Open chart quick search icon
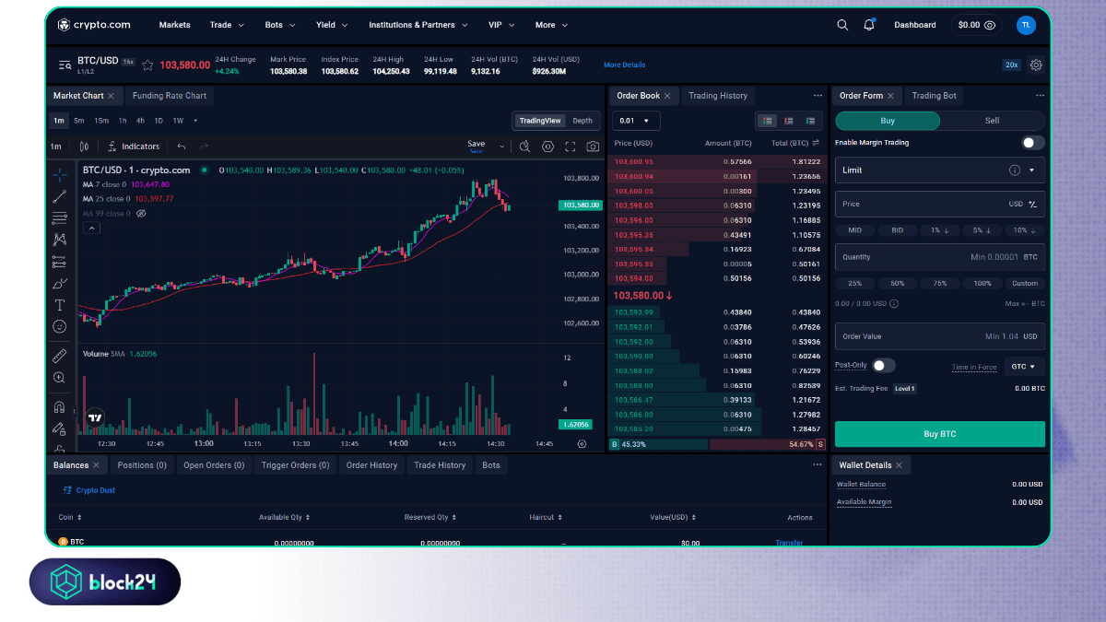Viewport: 1106px width, 622px height. 524,147
